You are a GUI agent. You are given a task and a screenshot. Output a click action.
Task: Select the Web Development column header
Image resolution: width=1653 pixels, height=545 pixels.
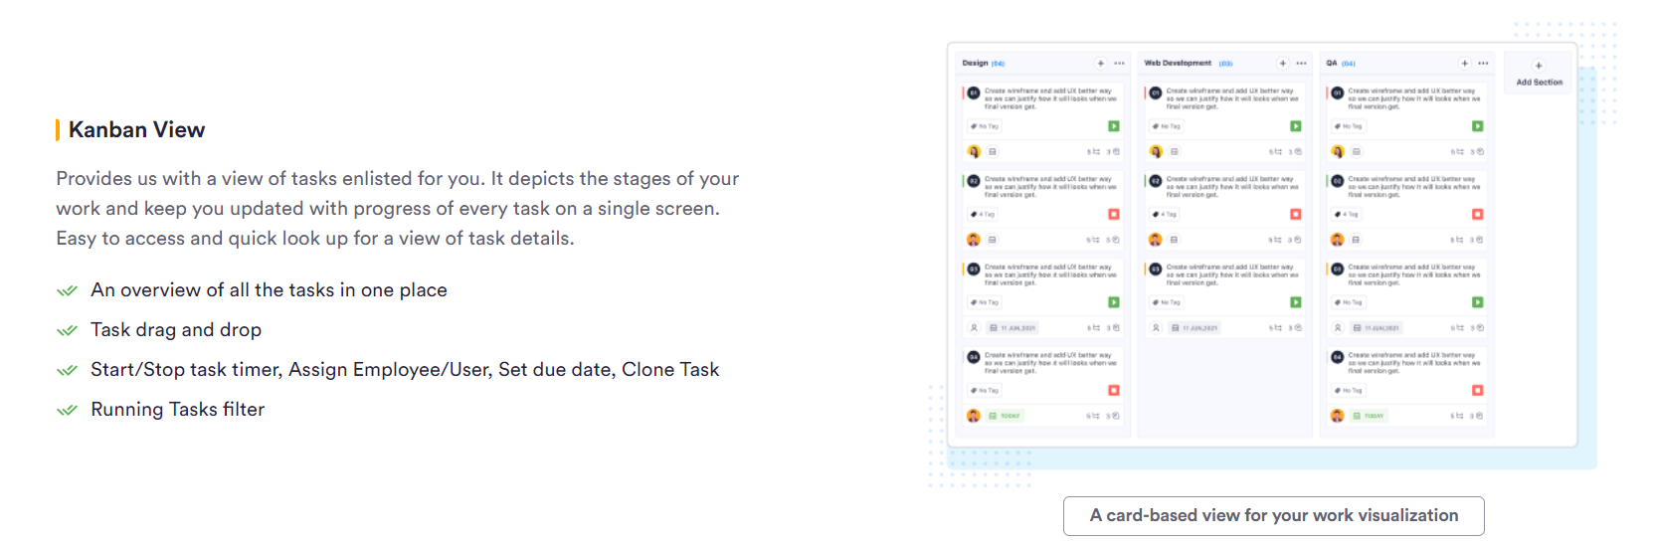coord(1188,63)
